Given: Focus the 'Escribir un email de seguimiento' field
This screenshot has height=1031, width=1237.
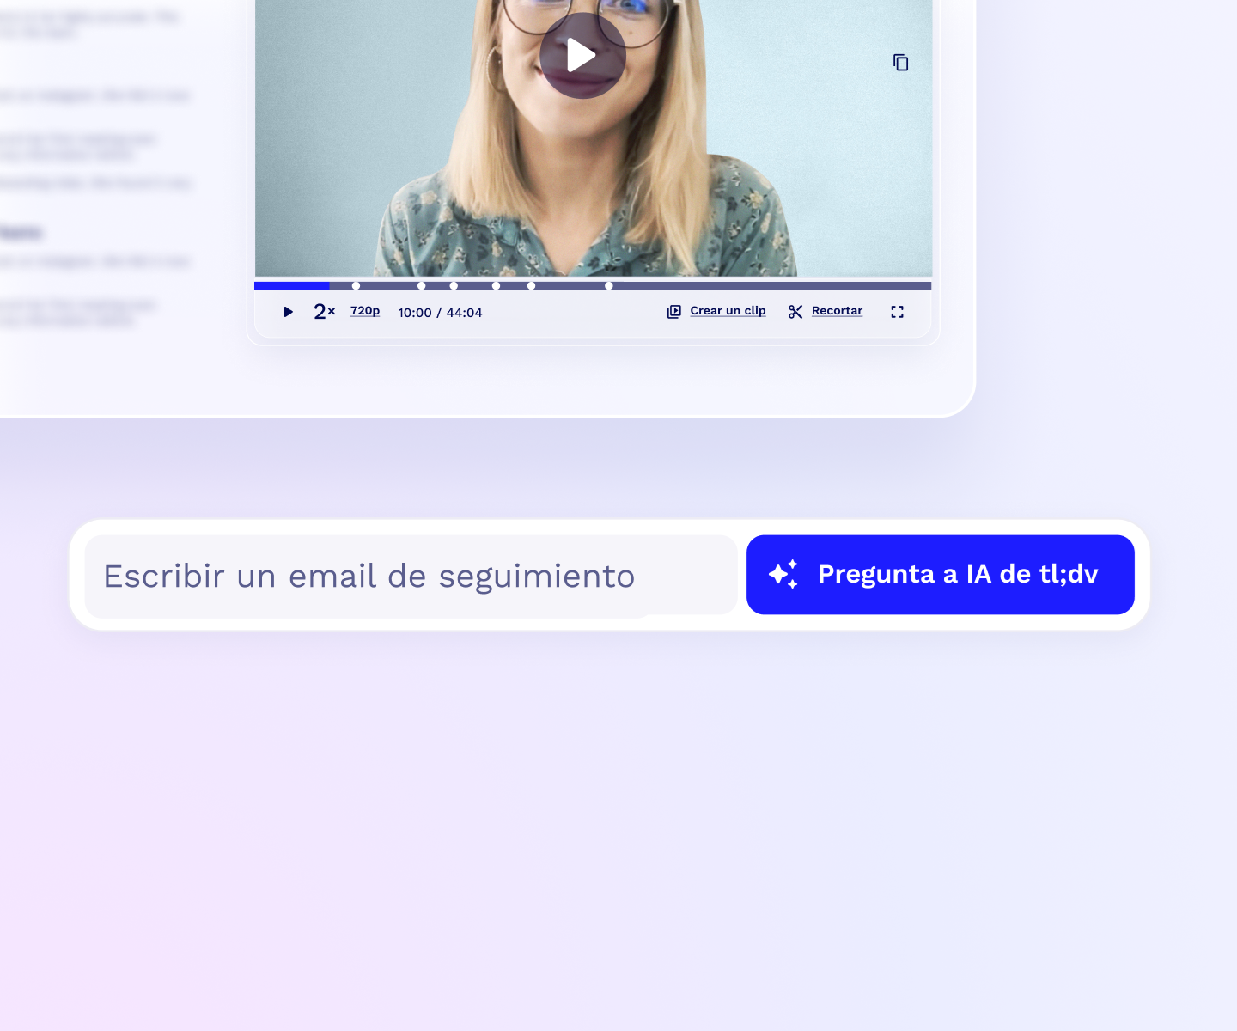Looking at the screenshot, I should click(411, 576).
